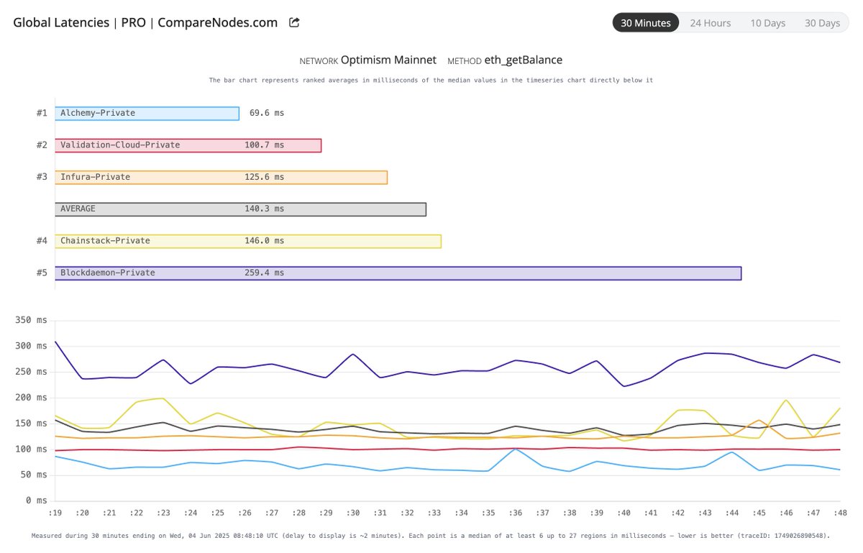The image size is (863, 553).
Task: Click the 146.0 ms value
Action: point(265,241)
